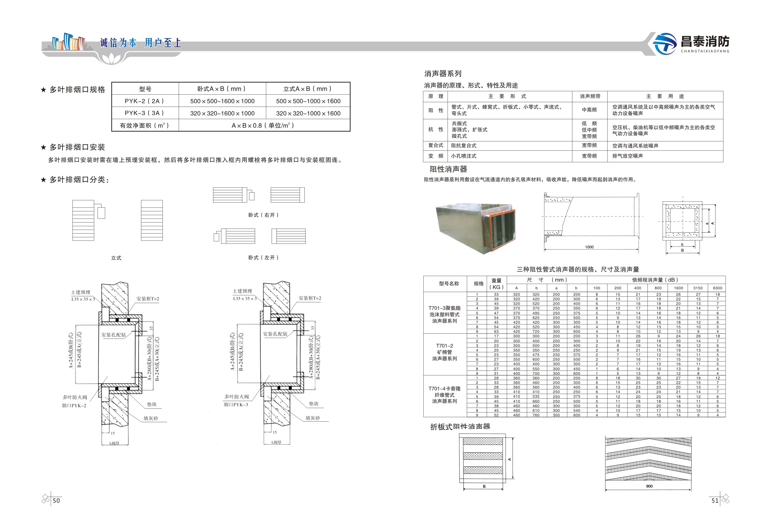Click the 立式A×B(mm) column header
771x526 pixels.
tap(307, 89)
